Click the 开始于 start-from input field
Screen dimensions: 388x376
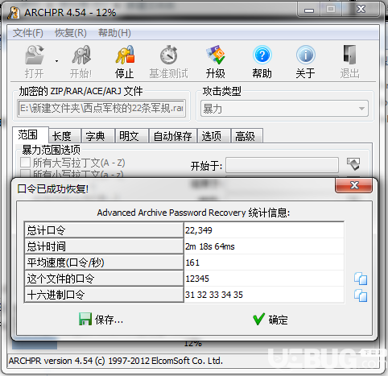[x=282, y=165]
